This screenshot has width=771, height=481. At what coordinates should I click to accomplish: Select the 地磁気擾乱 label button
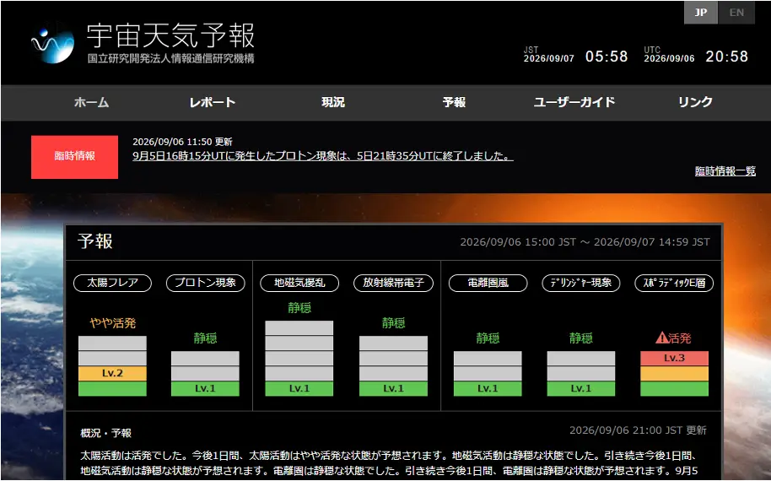299,283
